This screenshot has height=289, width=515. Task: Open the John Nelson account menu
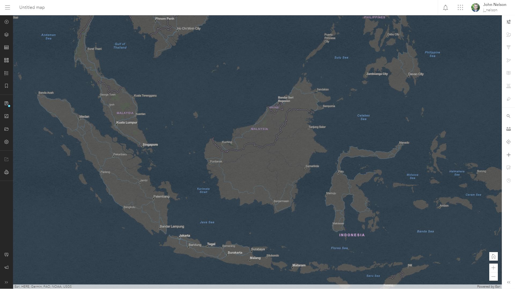[x=489, y=7]
